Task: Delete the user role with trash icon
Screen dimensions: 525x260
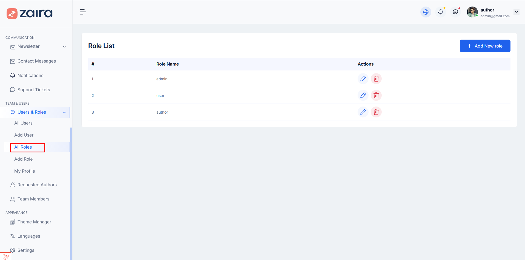Action: coord(376,95)
